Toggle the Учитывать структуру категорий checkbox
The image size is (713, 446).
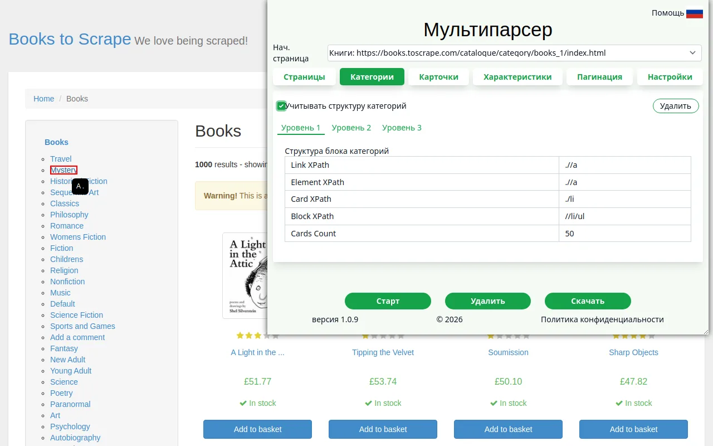point(281,106)
